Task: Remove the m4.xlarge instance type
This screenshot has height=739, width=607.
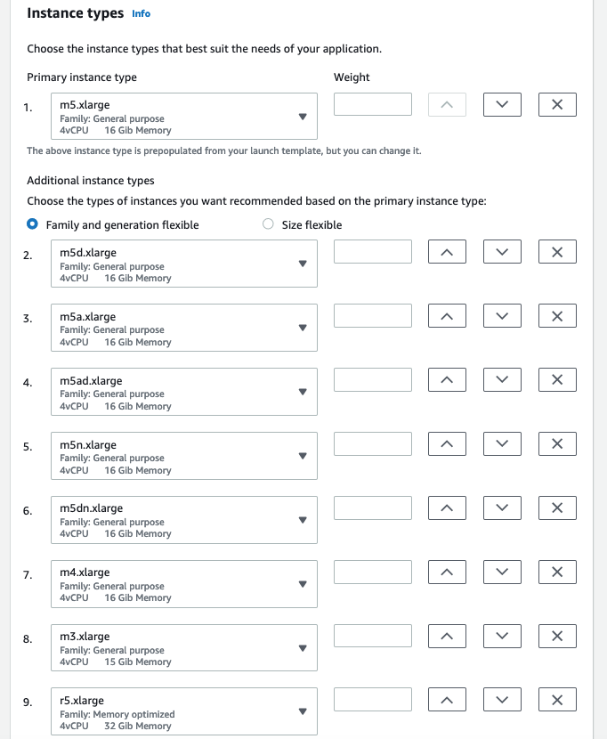Action: pos(556,572)
